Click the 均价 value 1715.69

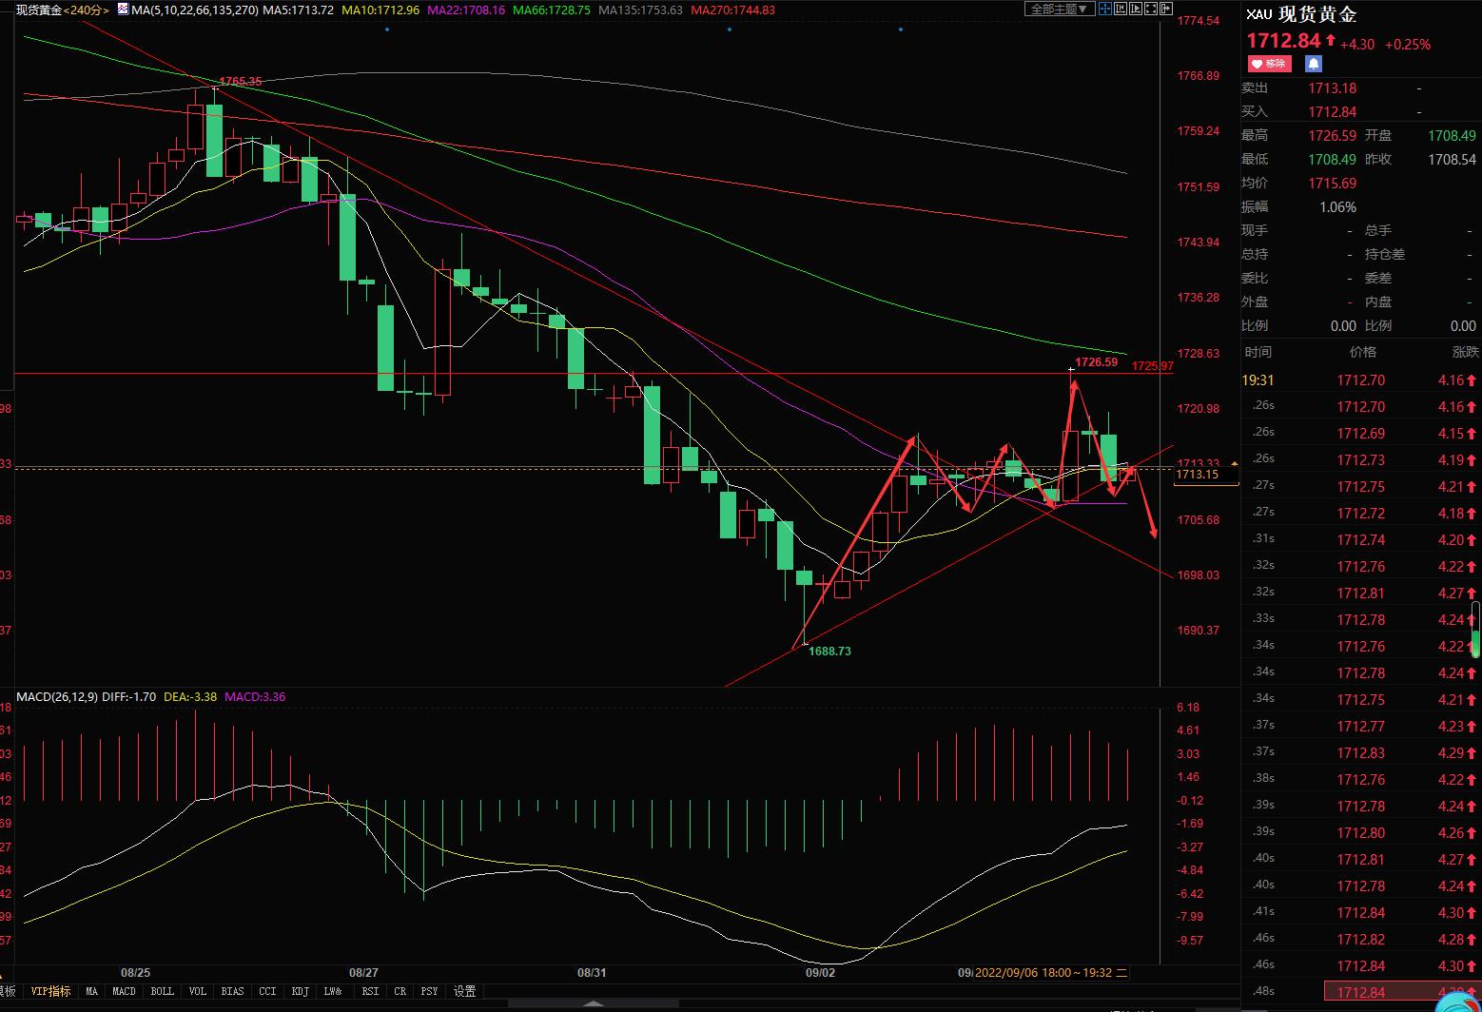(1332, 183)
